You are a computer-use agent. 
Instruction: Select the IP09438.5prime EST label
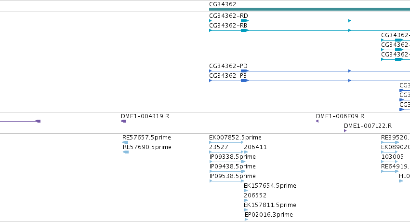tap(232, 166)
